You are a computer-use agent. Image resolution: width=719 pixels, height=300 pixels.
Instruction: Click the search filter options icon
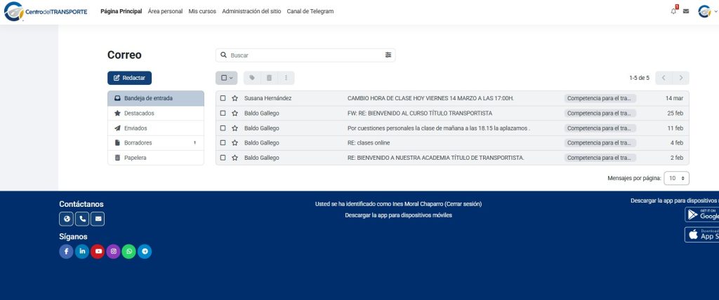(388, 55)
